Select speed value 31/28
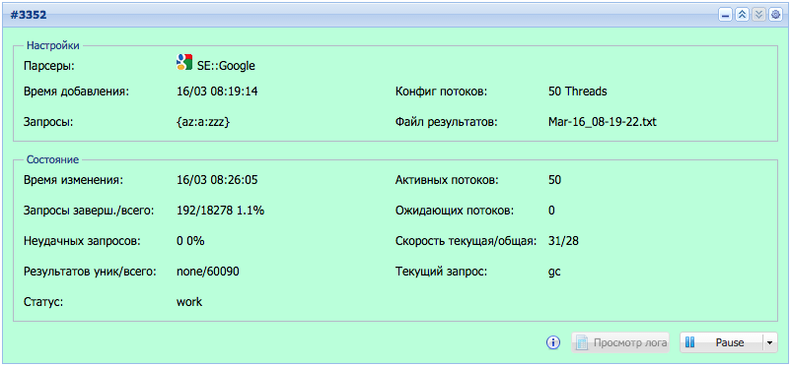 (563, 241)
